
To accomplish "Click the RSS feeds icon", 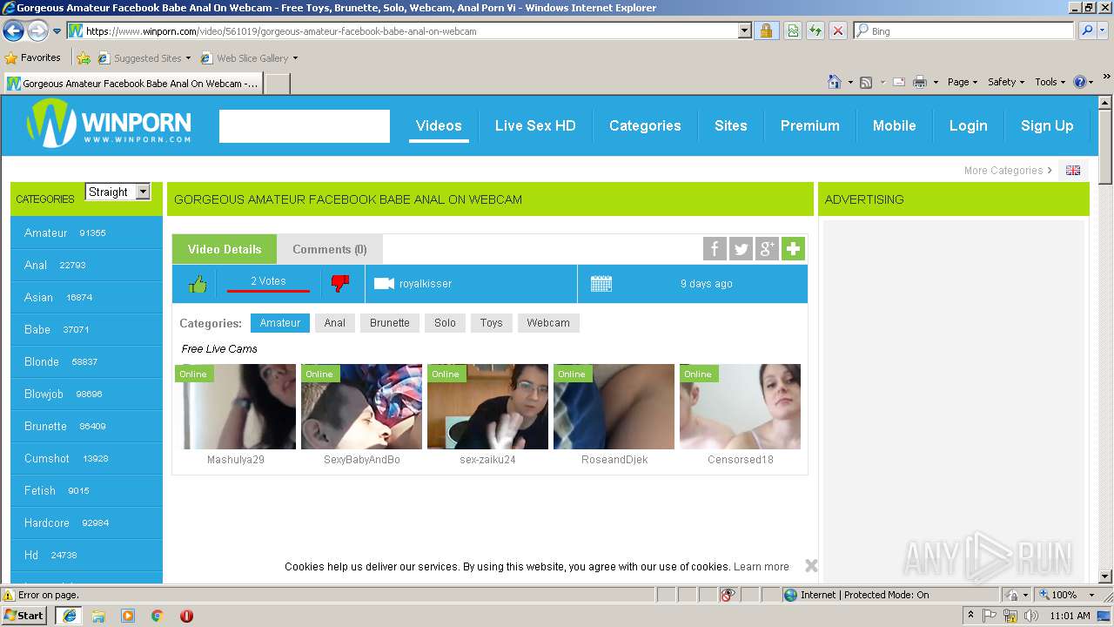I will pos(866,82).
